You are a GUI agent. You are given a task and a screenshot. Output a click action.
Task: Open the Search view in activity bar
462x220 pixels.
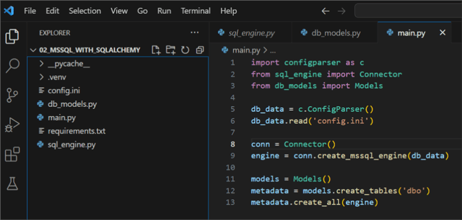12,66
